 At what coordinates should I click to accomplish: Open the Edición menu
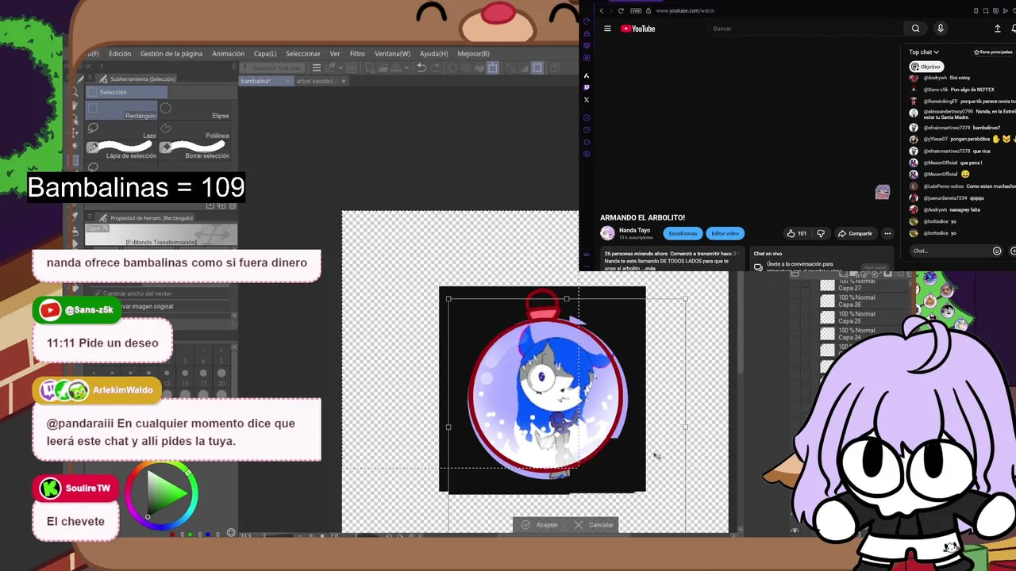[120, 54]
